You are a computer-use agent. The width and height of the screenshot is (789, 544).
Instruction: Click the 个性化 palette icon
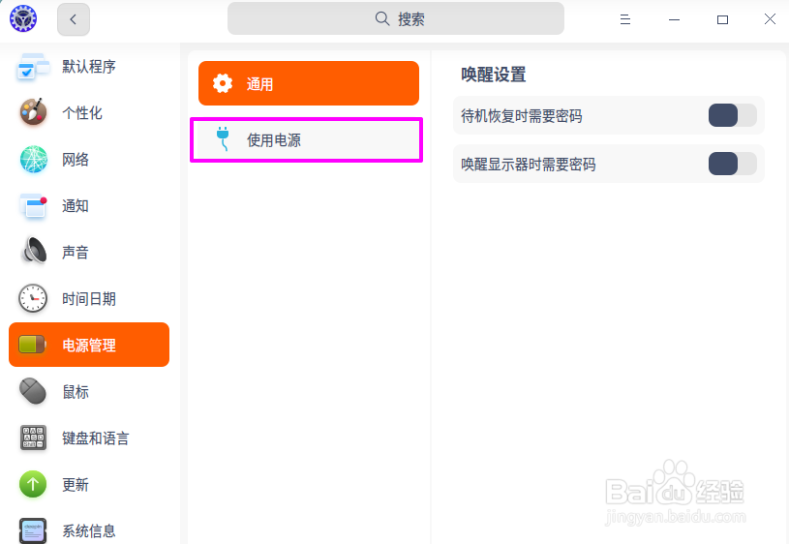click(33, 112)
